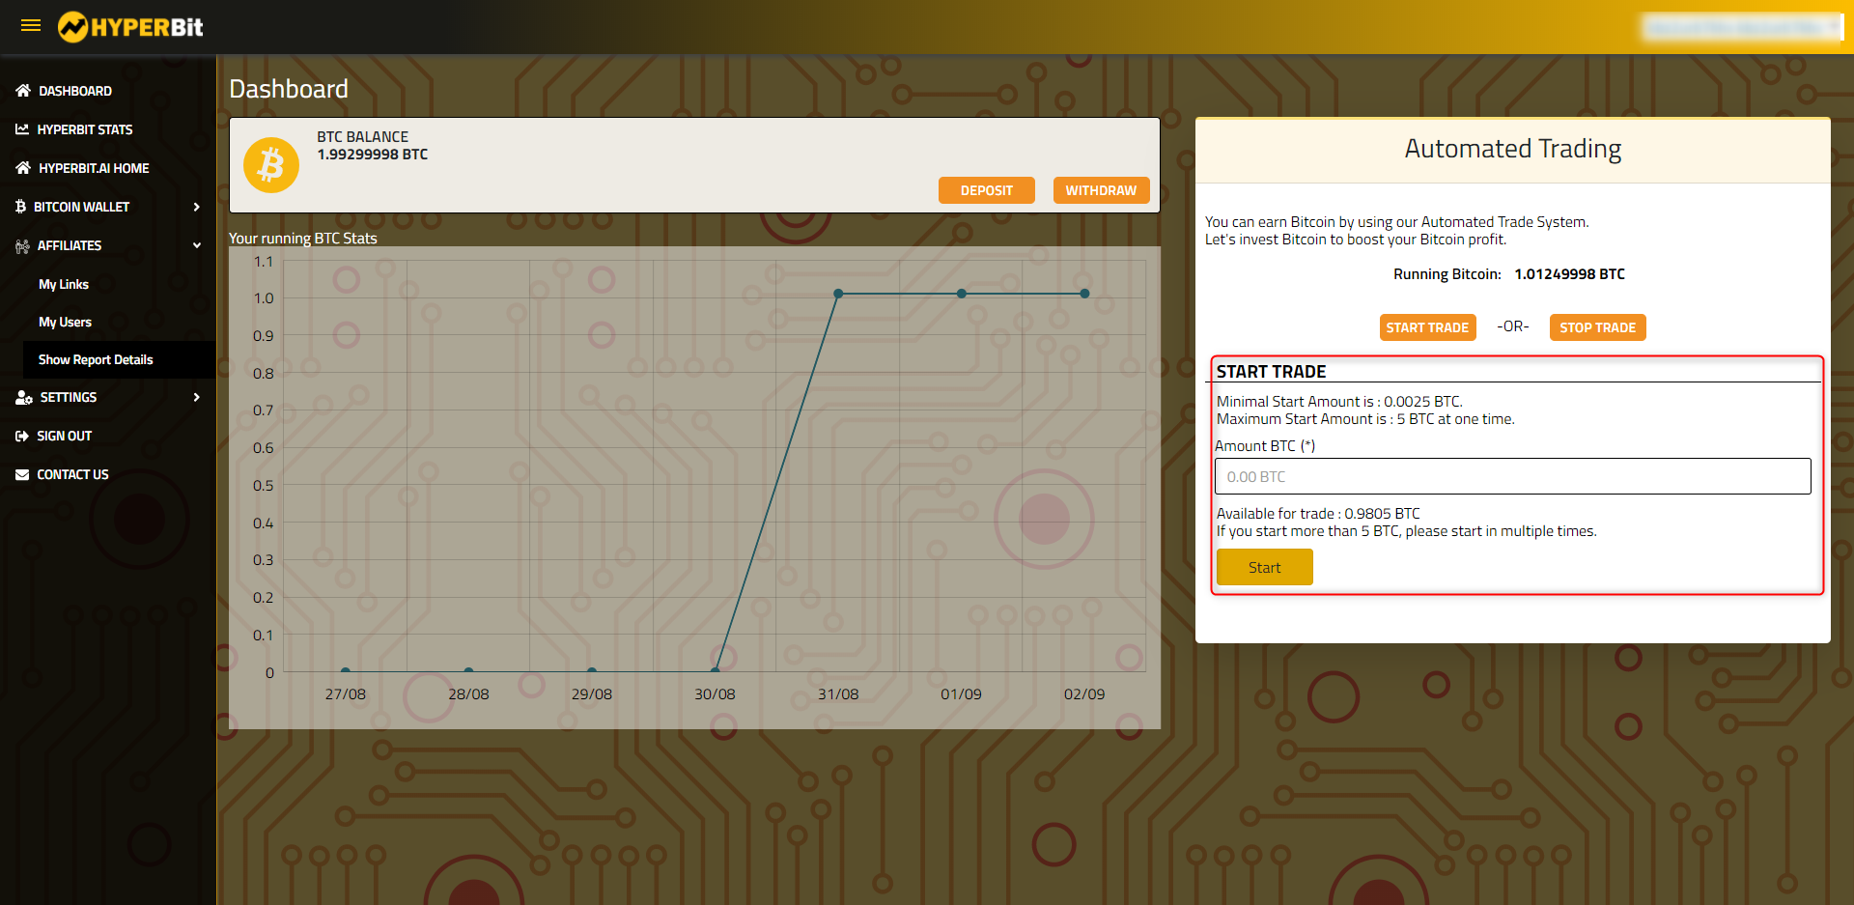Click SIGN OUT in the sidebar
Viewport: 1854px width, 905px height.
click(x=65, y=436)
